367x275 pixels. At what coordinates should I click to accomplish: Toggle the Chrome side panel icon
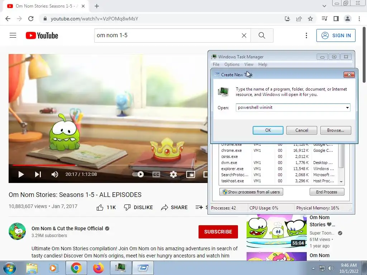point(336,19)
